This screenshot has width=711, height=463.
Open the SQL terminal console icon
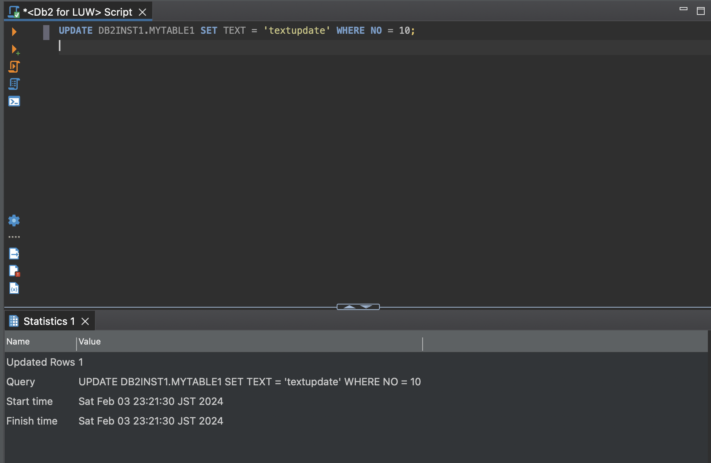click(14, 102)
